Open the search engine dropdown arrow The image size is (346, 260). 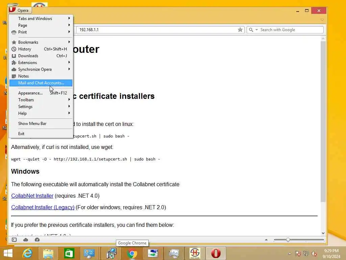(257, 30)
